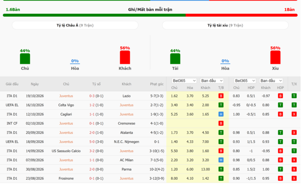Open the second Bet365 handicap dropdown
The height and width of the screenshot is (184, 303).
tap(245, 81)
